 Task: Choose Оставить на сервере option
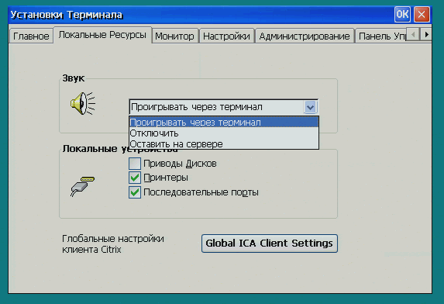224,144
